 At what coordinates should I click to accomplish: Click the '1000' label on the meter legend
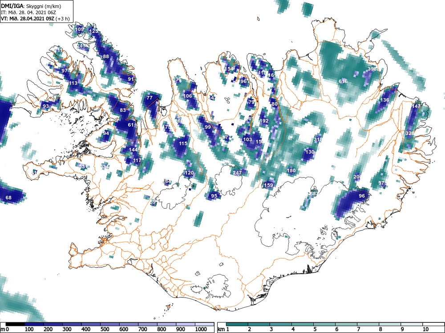point(201,329)
